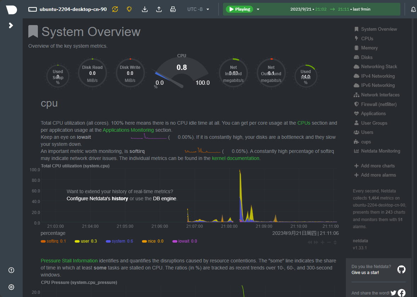
Task: Click the GitHub star icon
Action: 401,269
